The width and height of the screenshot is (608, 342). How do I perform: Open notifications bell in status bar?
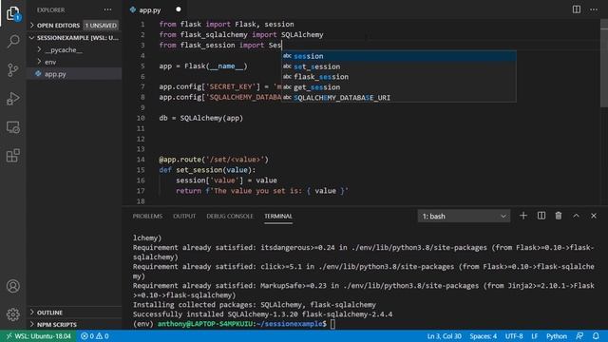(x=596, y=336)
